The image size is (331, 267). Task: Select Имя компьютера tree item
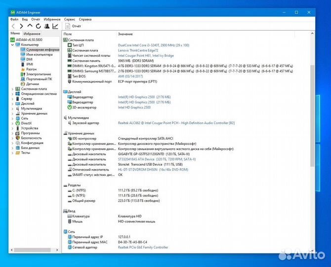pos(39,54)
